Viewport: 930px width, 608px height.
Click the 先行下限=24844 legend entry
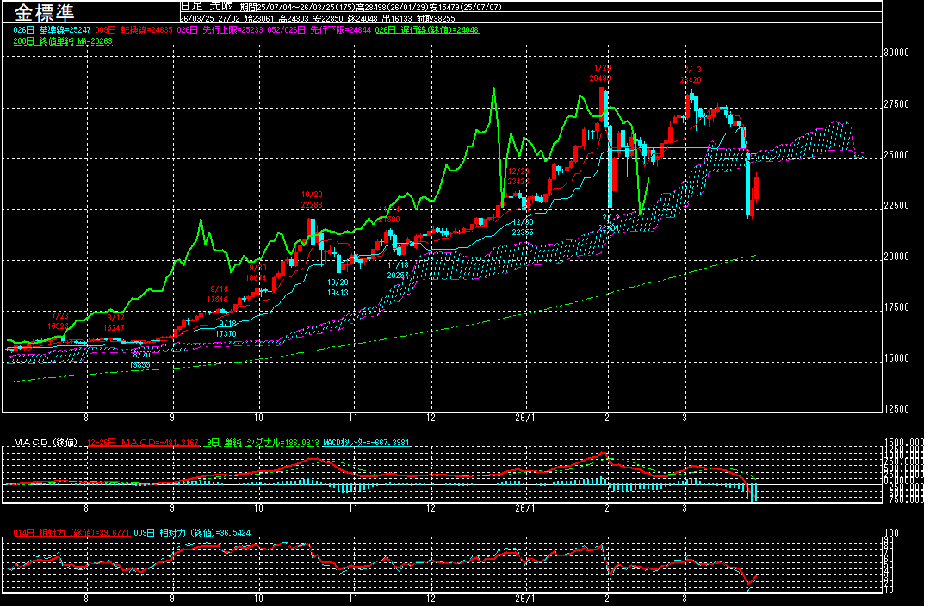click(x=324, y=29)
